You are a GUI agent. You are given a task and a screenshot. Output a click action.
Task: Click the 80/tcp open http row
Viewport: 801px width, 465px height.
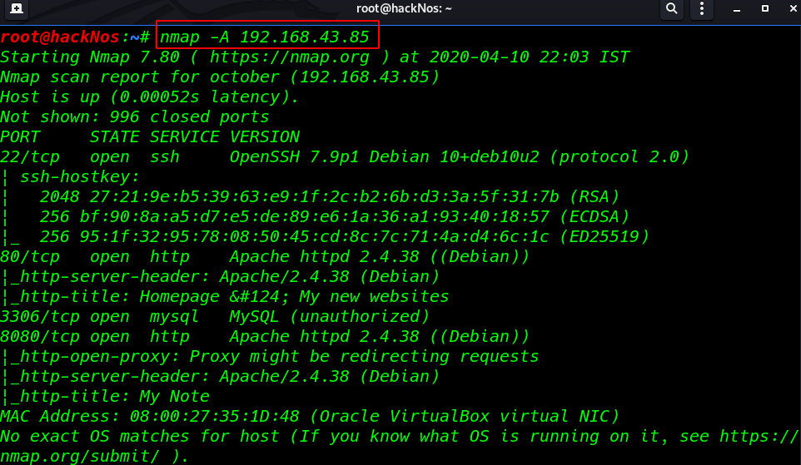265,256
